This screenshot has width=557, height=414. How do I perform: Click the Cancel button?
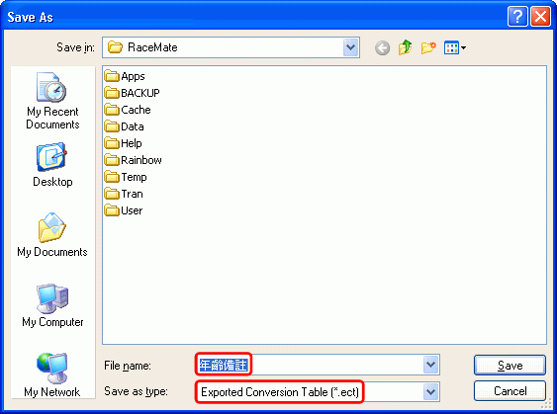pyautogui.click(x=510, y=391)
